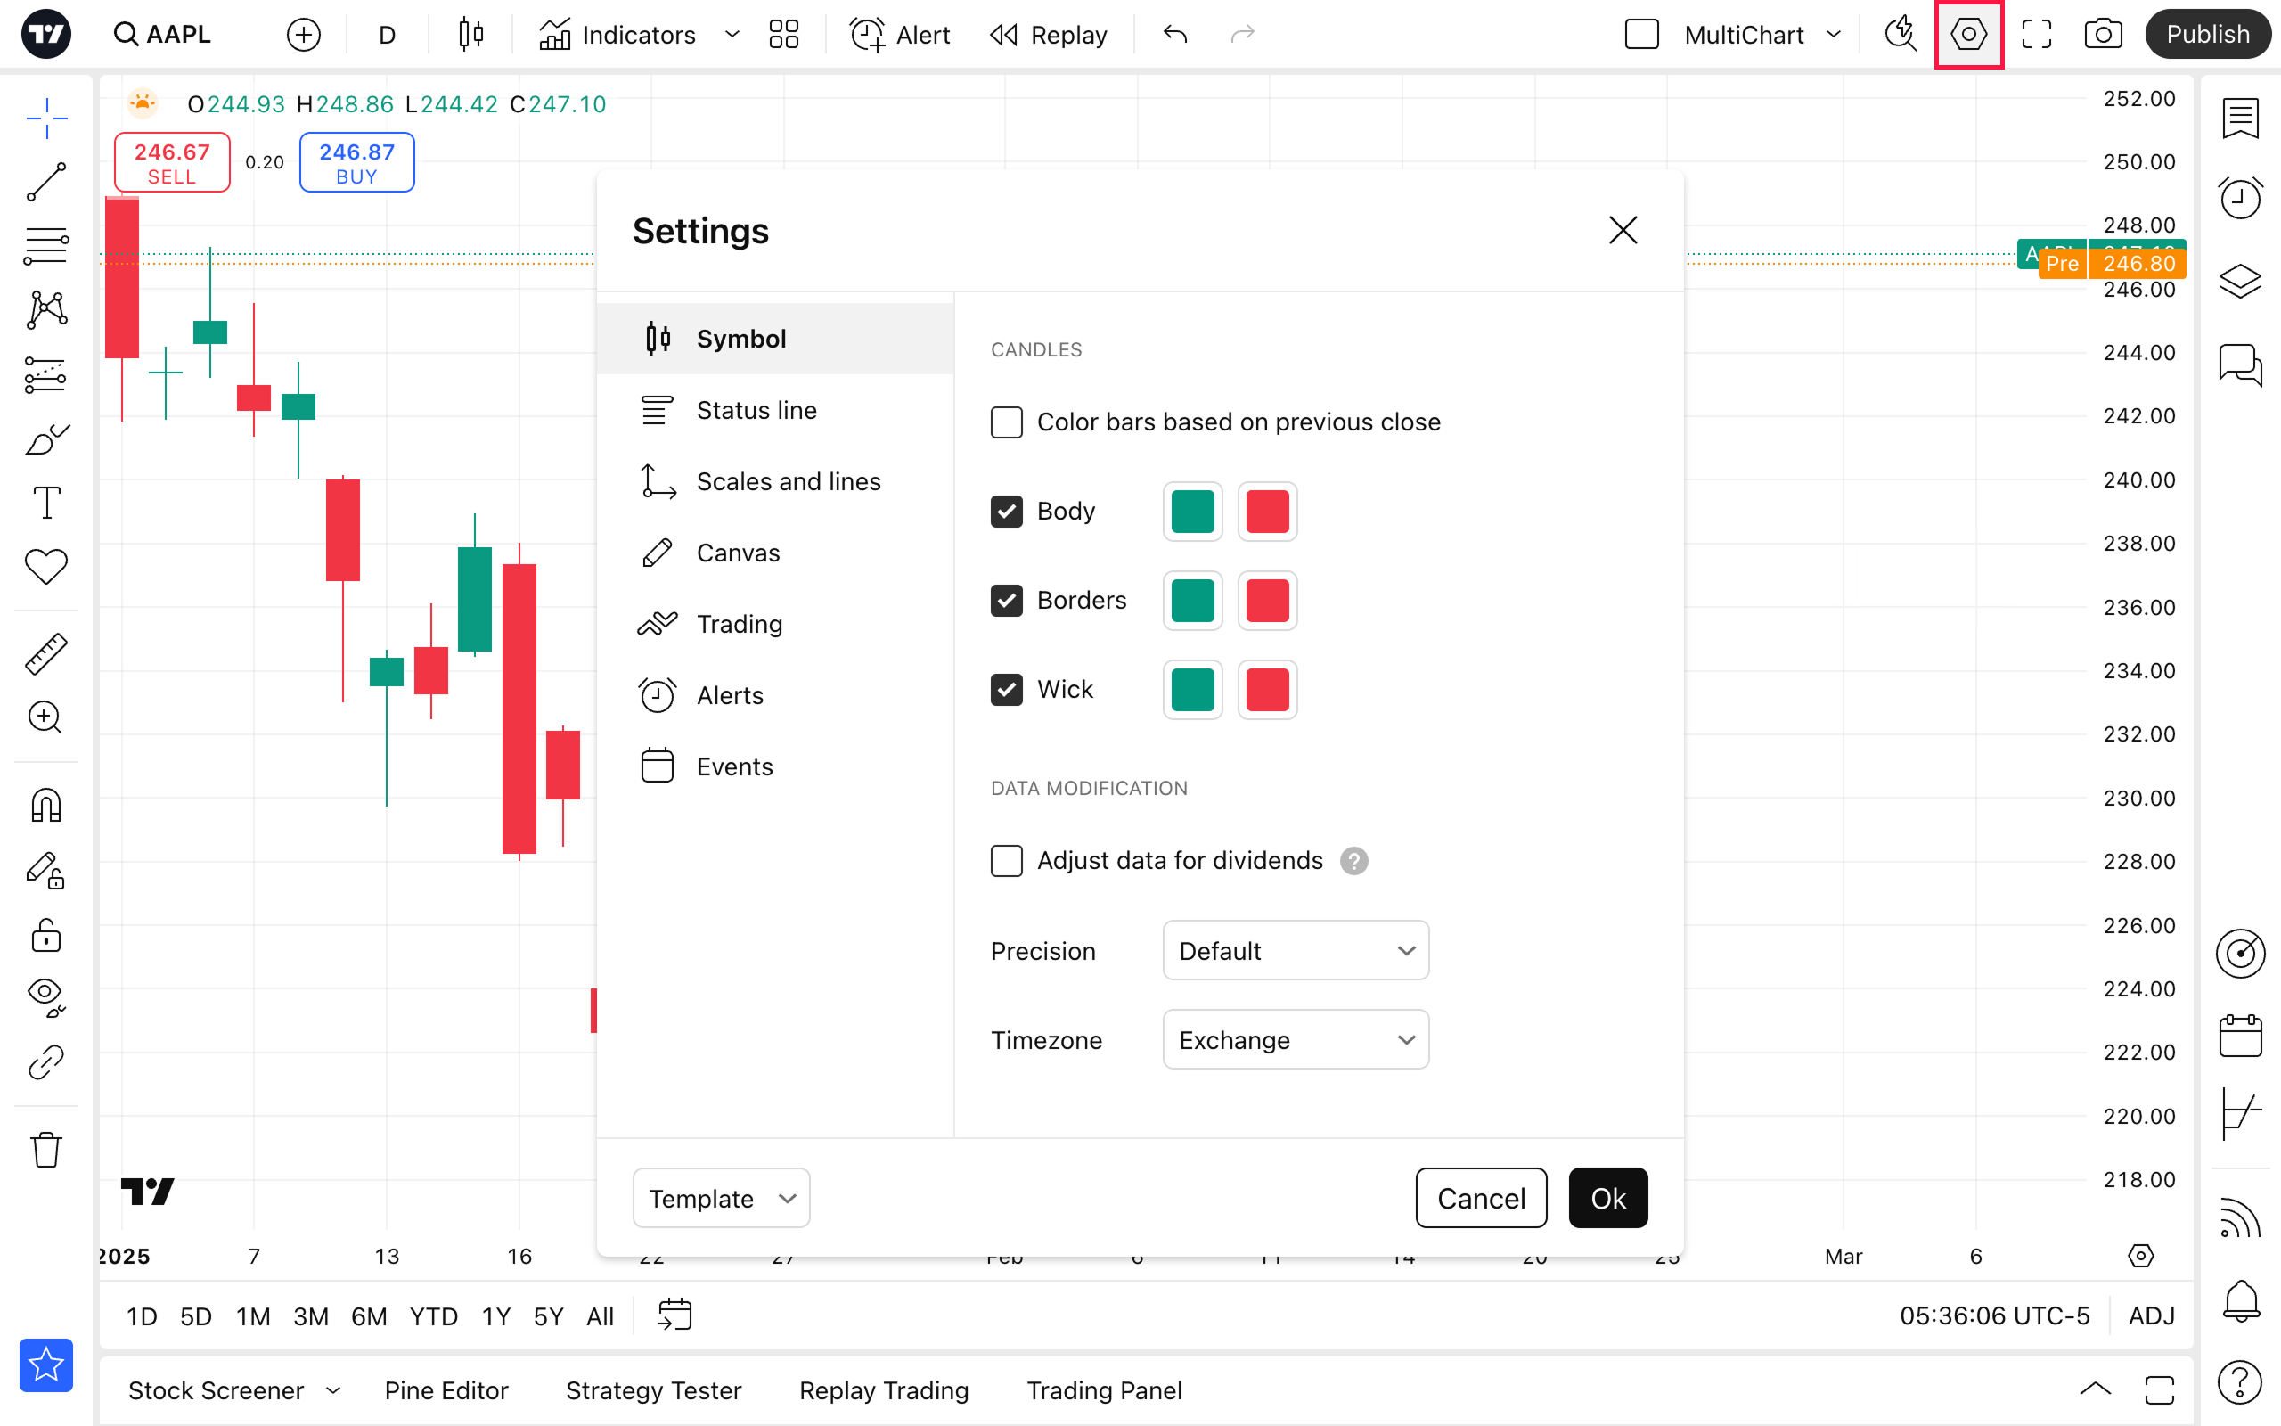
Task: Select the 1Y time range
Action: [x=495, y=1315]
